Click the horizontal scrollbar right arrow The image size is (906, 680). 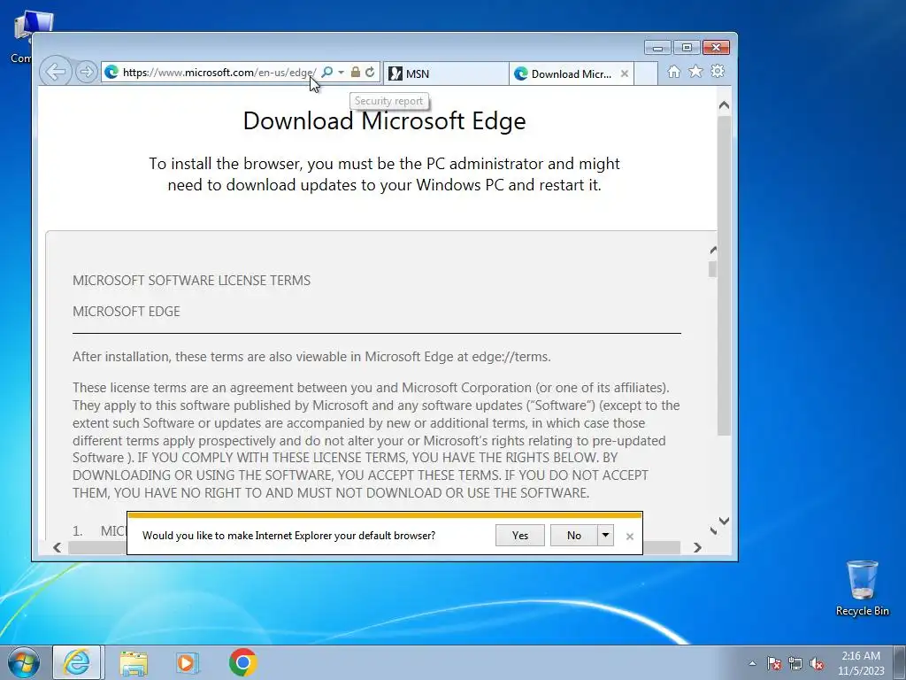point(697,547)
